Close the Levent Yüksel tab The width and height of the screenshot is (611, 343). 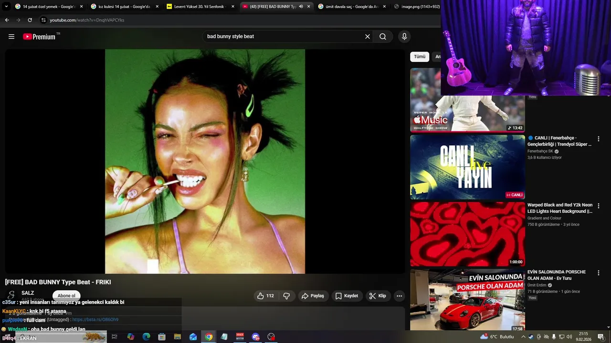click(x=233, y=7)
